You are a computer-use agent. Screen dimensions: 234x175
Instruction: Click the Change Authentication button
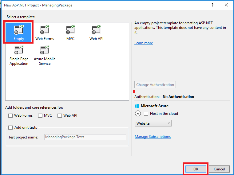[155, 85]
